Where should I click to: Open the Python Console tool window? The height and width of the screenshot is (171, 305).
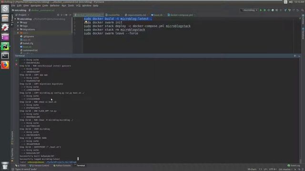pos(62,166)
